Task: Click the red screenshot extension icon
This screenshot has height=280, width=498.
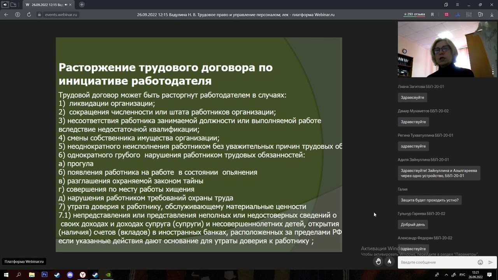Action: pyautogui.click(x=447, y=14)
